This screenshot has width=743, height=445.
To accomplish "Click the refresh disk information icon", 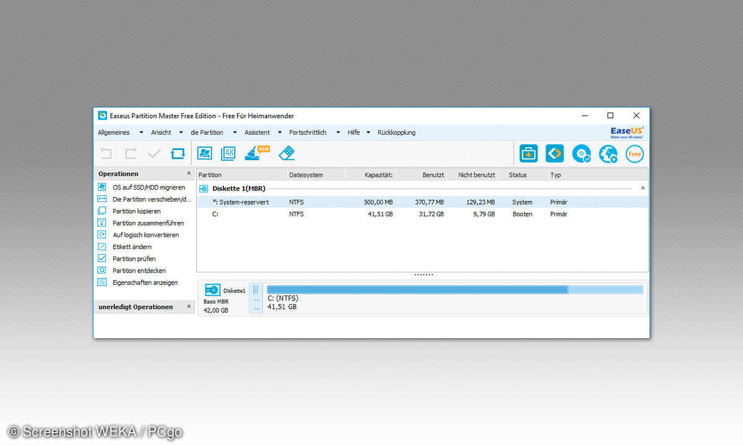I will tap(178, 153).
